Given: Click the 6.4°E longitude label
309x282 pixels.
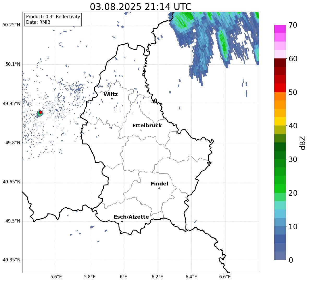Looking at the screenshot, I should pyautogui.click(x=191, y=277).
